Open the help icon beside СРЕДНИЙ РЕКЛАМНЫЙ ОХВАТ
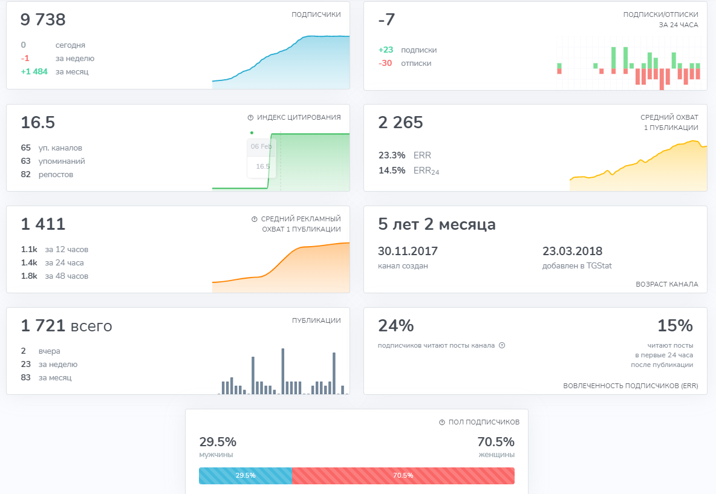716x494 pixels. click(x=255, y=219)
